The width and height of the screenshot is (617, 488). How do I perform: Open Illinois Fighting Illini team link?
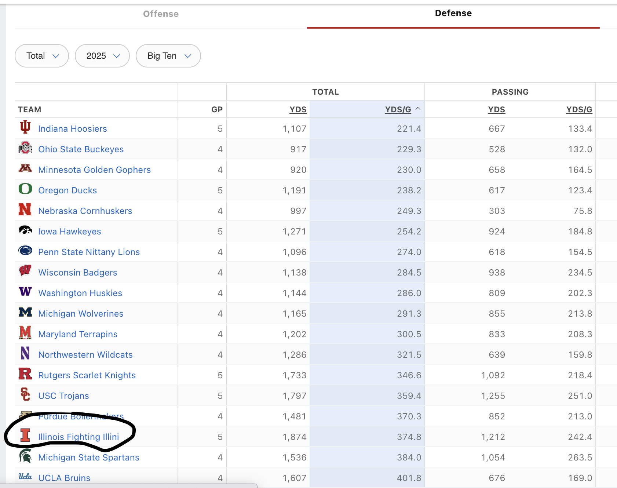[79, 437]
